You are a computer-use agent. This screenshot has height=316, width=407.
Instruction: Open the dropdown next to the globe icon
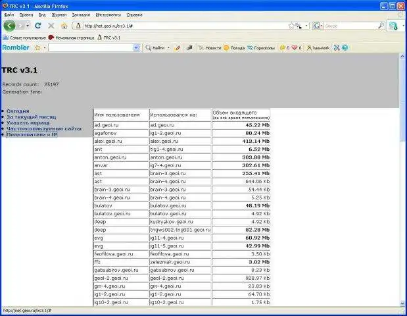(403, 26)
